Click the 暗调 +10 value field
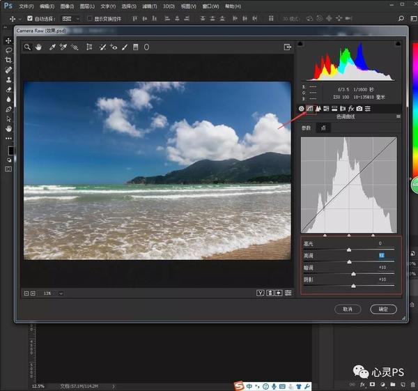The width and height of the screenshot is (418, 391). 382,267
